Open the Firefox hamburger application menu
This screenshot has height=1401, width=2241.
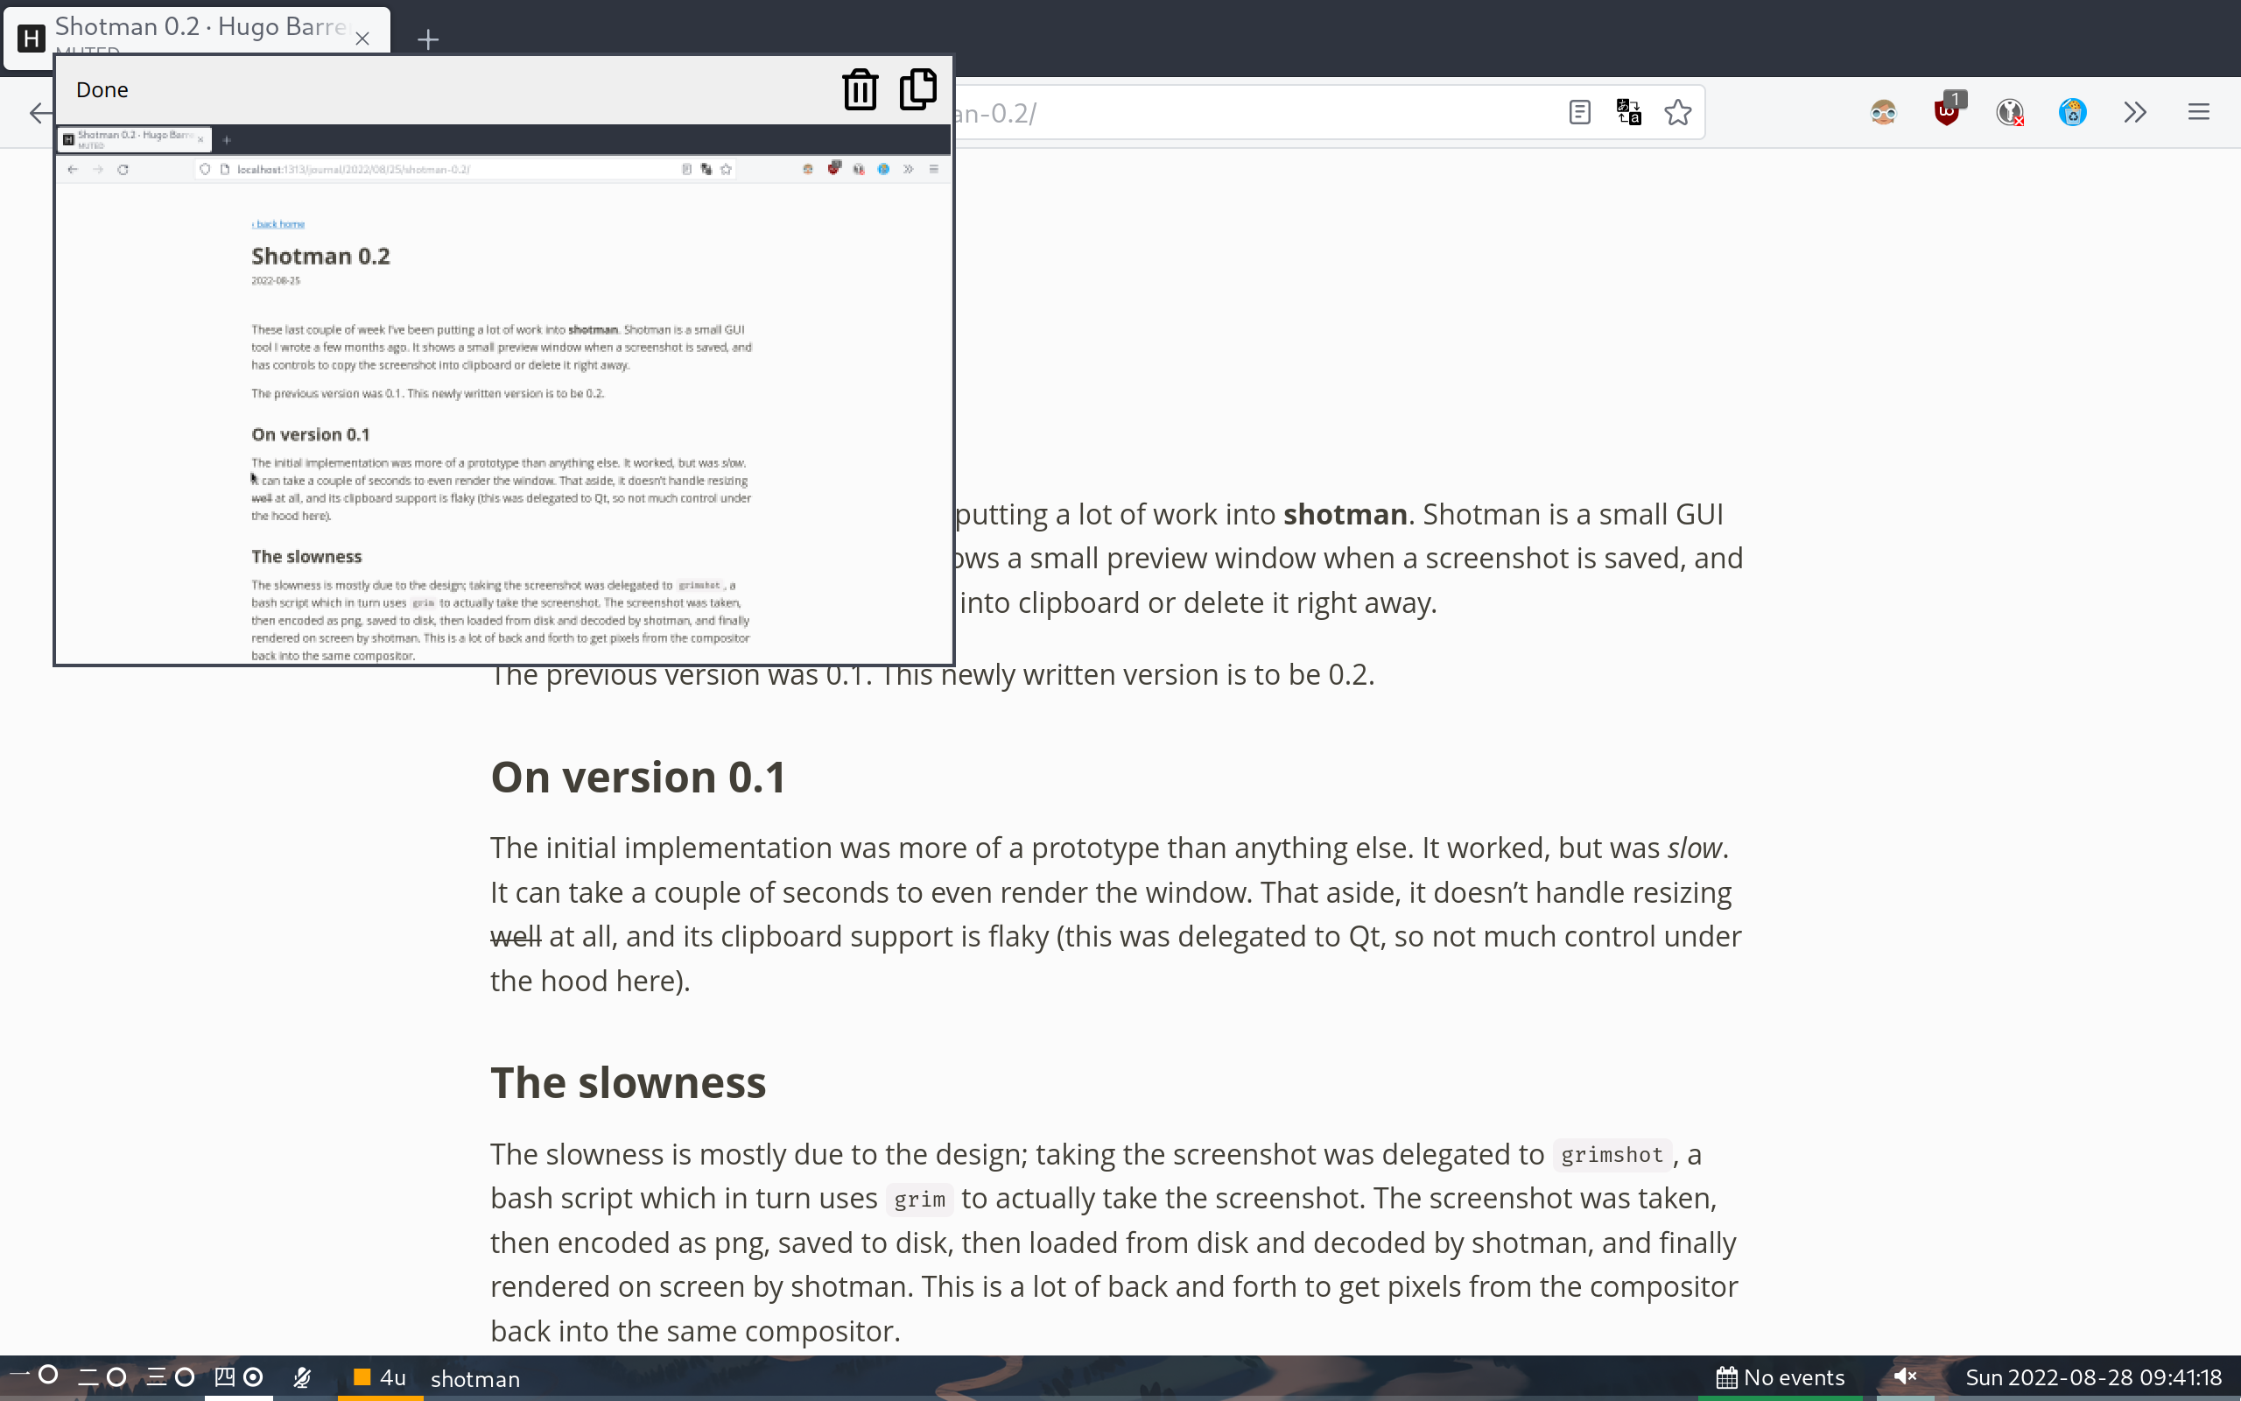(x=2198, y=113)
